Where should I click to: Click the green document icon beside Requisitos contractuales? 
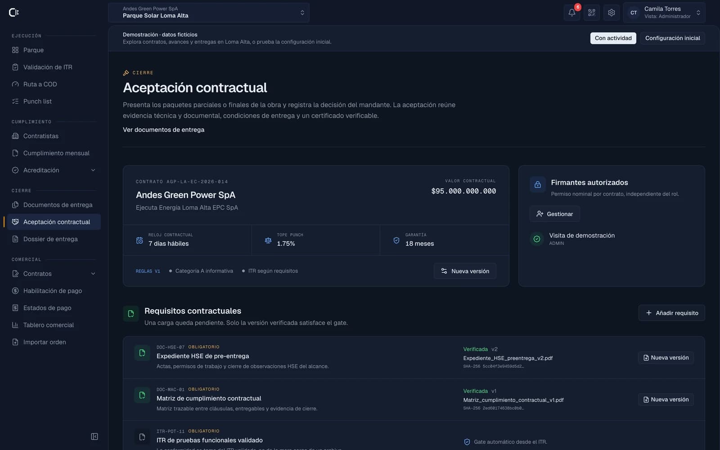click(x=131, y=314)
